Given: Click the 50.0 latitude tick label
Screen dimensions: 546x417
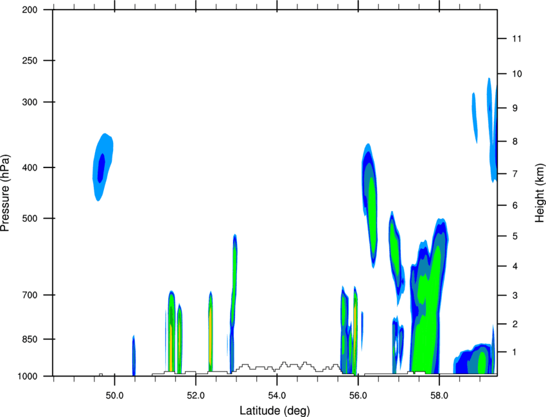Looking at the screenshot, I should pyautogui.click(x=114, y=396).
